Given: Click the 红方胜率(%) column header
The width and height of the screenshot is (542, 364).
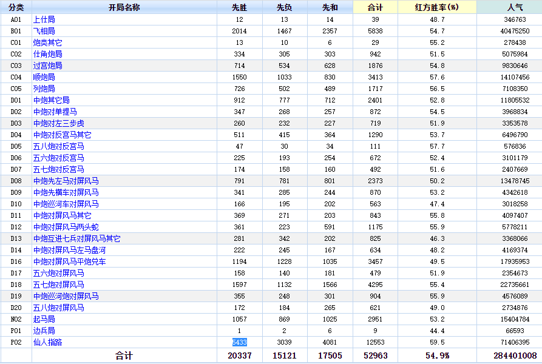Looking at the screenshot, I should click(x=437, y=7).
